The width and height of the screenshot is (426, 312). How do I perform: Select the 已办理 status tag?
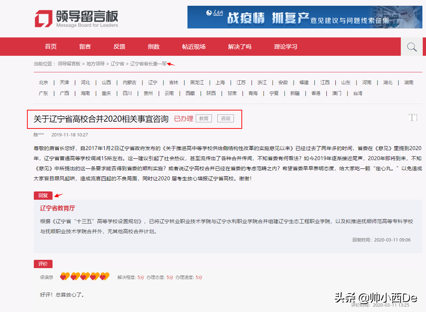183,118
